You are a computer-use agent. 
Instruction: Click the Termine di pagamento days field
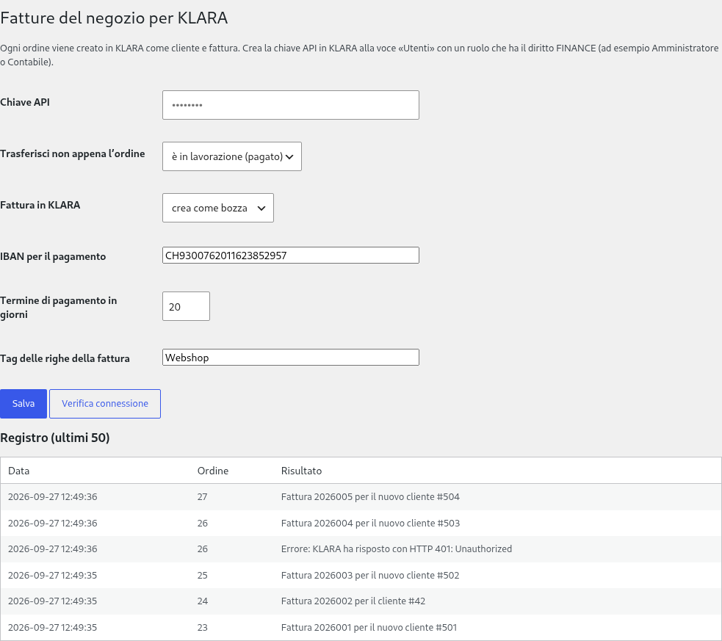pyautogui.click(x=186, y=306)
